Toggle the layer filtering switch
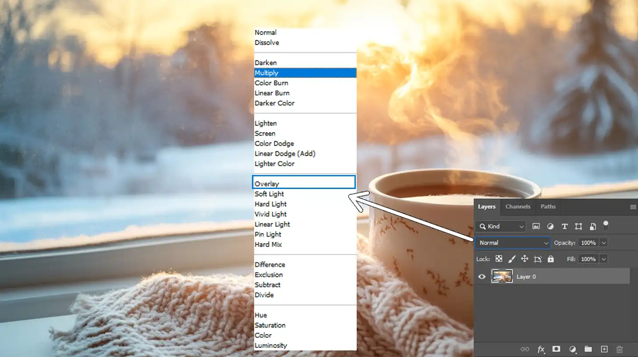This screenshot has width=638, height=357. [606, 225]
